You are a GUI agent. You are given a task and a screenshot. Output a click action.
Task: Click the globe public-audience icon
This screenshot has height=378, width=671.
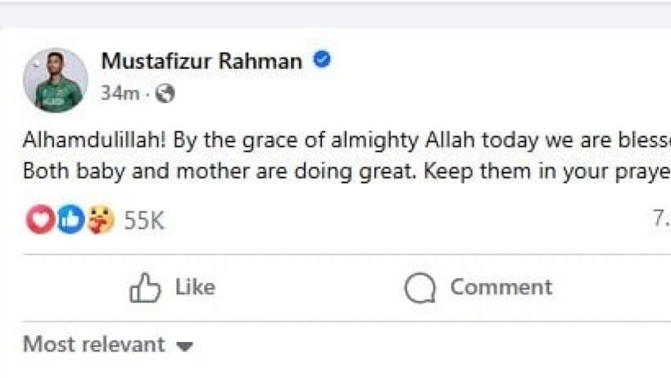[165, 93]
